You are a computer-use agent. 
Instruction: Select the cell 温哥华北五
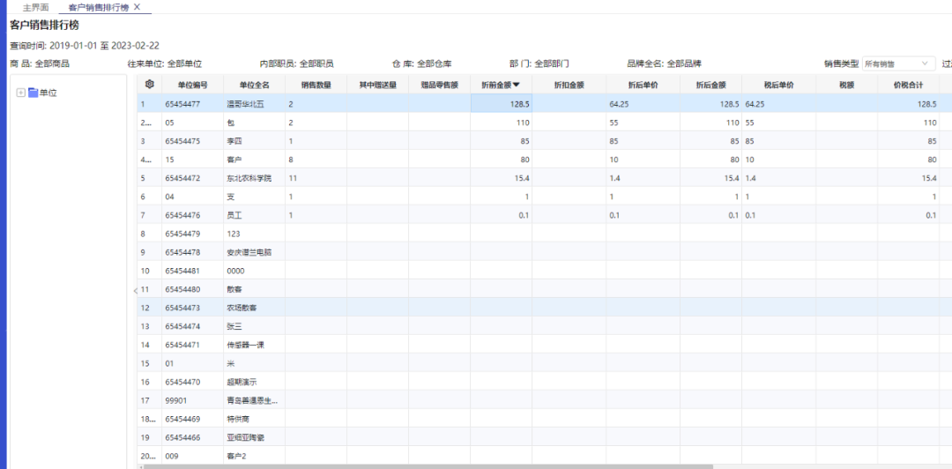click(x=254, y=104)
